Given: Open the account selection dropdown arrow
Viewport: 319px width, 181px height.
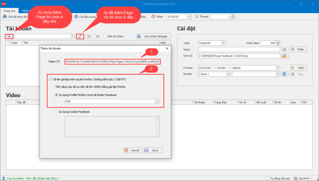Looking at the screenshot, I should tap(73, 36).
